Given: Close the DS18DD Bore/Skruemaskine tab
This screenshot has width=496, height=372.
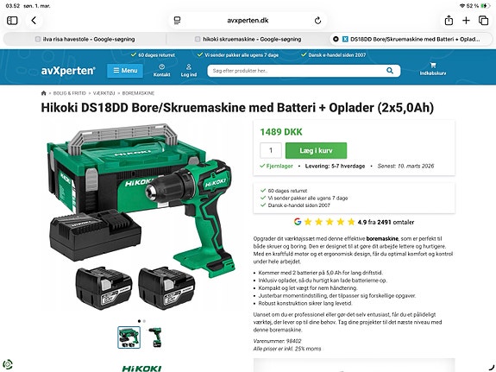Looking at the screenshot, I should [x=336, y=39].
